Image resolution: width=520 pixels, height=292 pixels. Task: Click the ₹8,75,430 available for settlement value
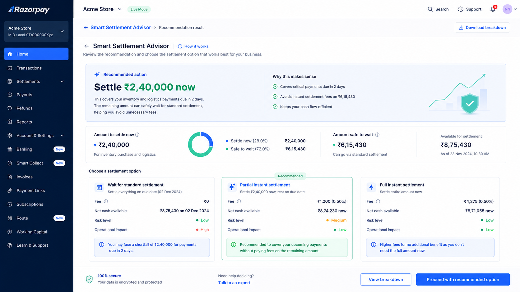(456, 145)
